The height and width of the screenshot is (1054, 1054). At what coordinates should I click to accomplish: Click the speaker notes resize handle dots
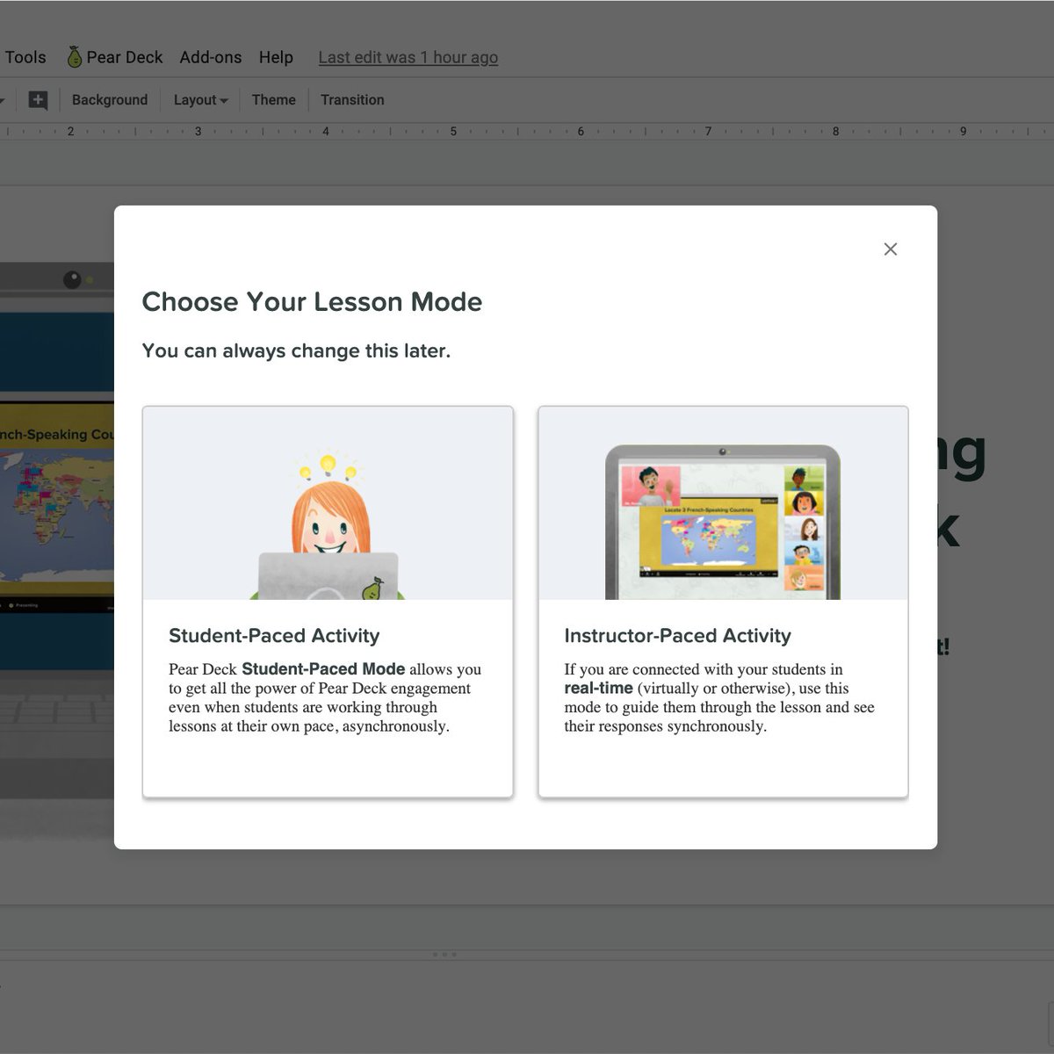click(444, 954)
